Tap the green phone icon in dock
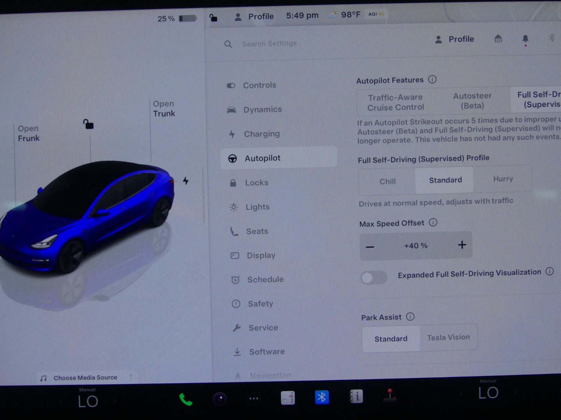Viewport: 561px width, 420px height. [186, 399]
